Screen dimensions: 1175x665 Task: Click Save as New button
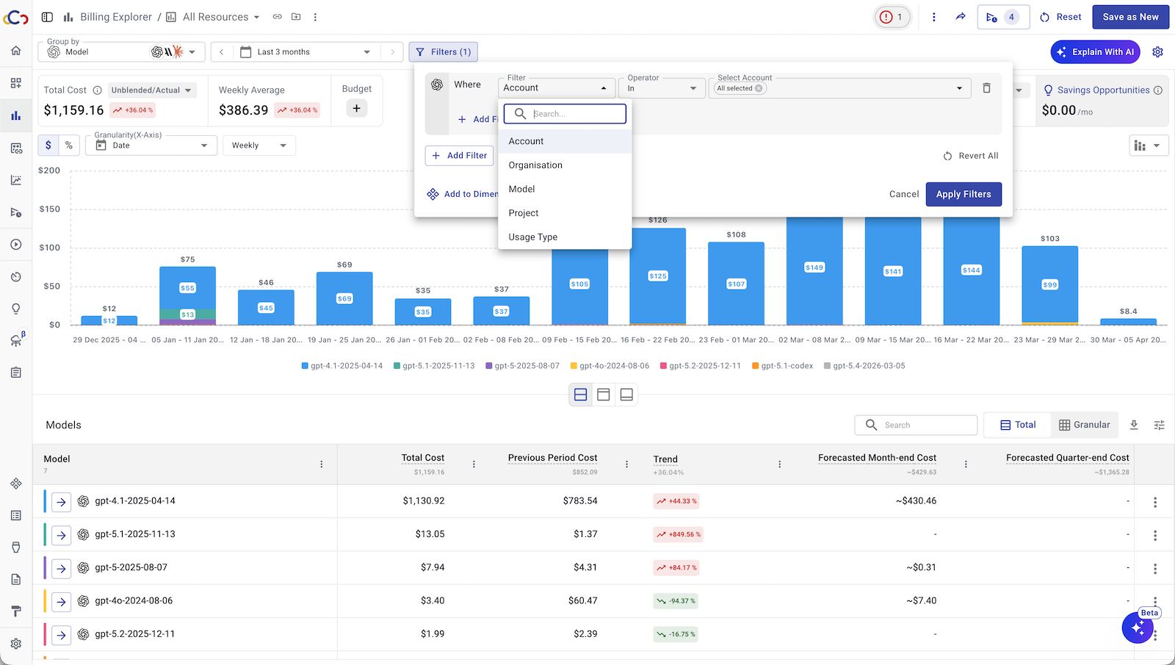click(x=1130, y=17)
